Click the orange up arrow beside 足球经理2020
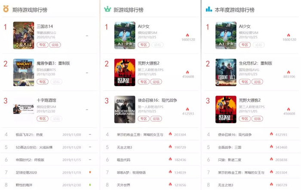The width and height of the screenshot is (301, 190). tap(90, 172)
